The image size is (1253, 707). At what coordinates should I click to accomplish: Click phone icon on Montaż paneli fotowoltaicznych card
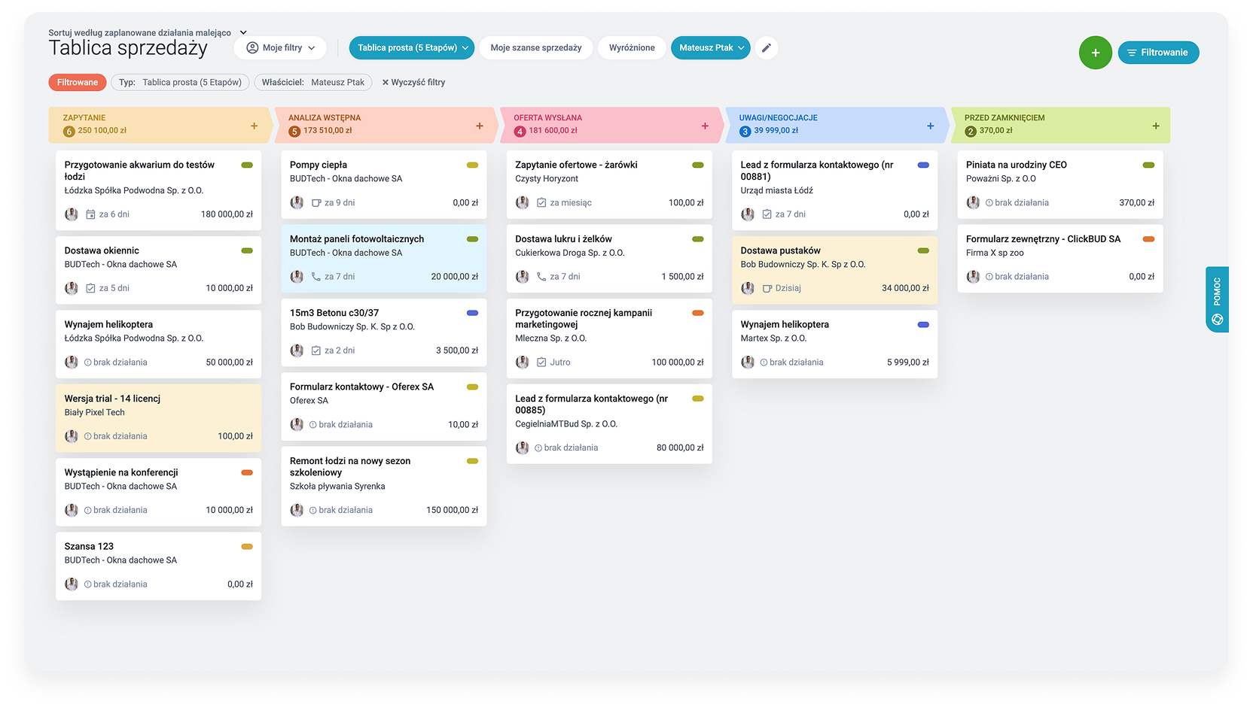pyautogui.click(x=316, y=277)
